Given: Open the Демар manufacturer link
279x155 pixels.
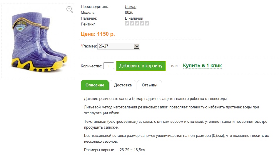Looking at the screenshot, I should tap(131, 7).
